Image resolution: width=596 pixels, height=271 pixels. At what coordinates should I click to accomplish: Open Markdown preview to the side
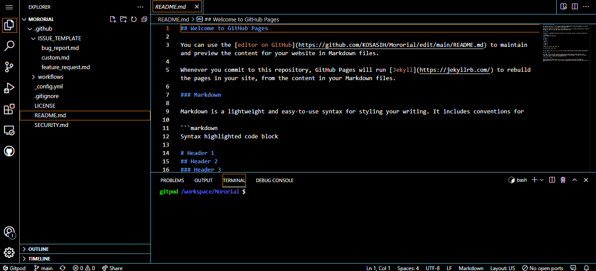(x=564, y=7)
